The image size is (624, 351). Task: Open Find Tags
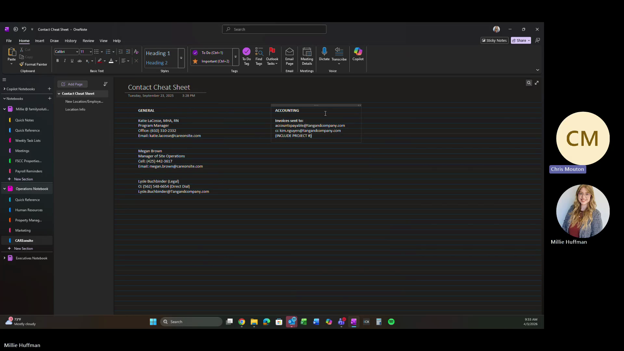coord(259,56)
